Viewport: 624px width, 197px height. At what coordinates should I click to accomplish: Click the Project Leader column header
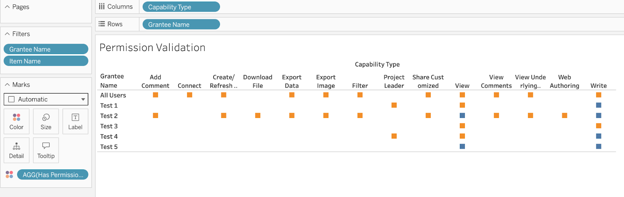[x=394, y=81]
